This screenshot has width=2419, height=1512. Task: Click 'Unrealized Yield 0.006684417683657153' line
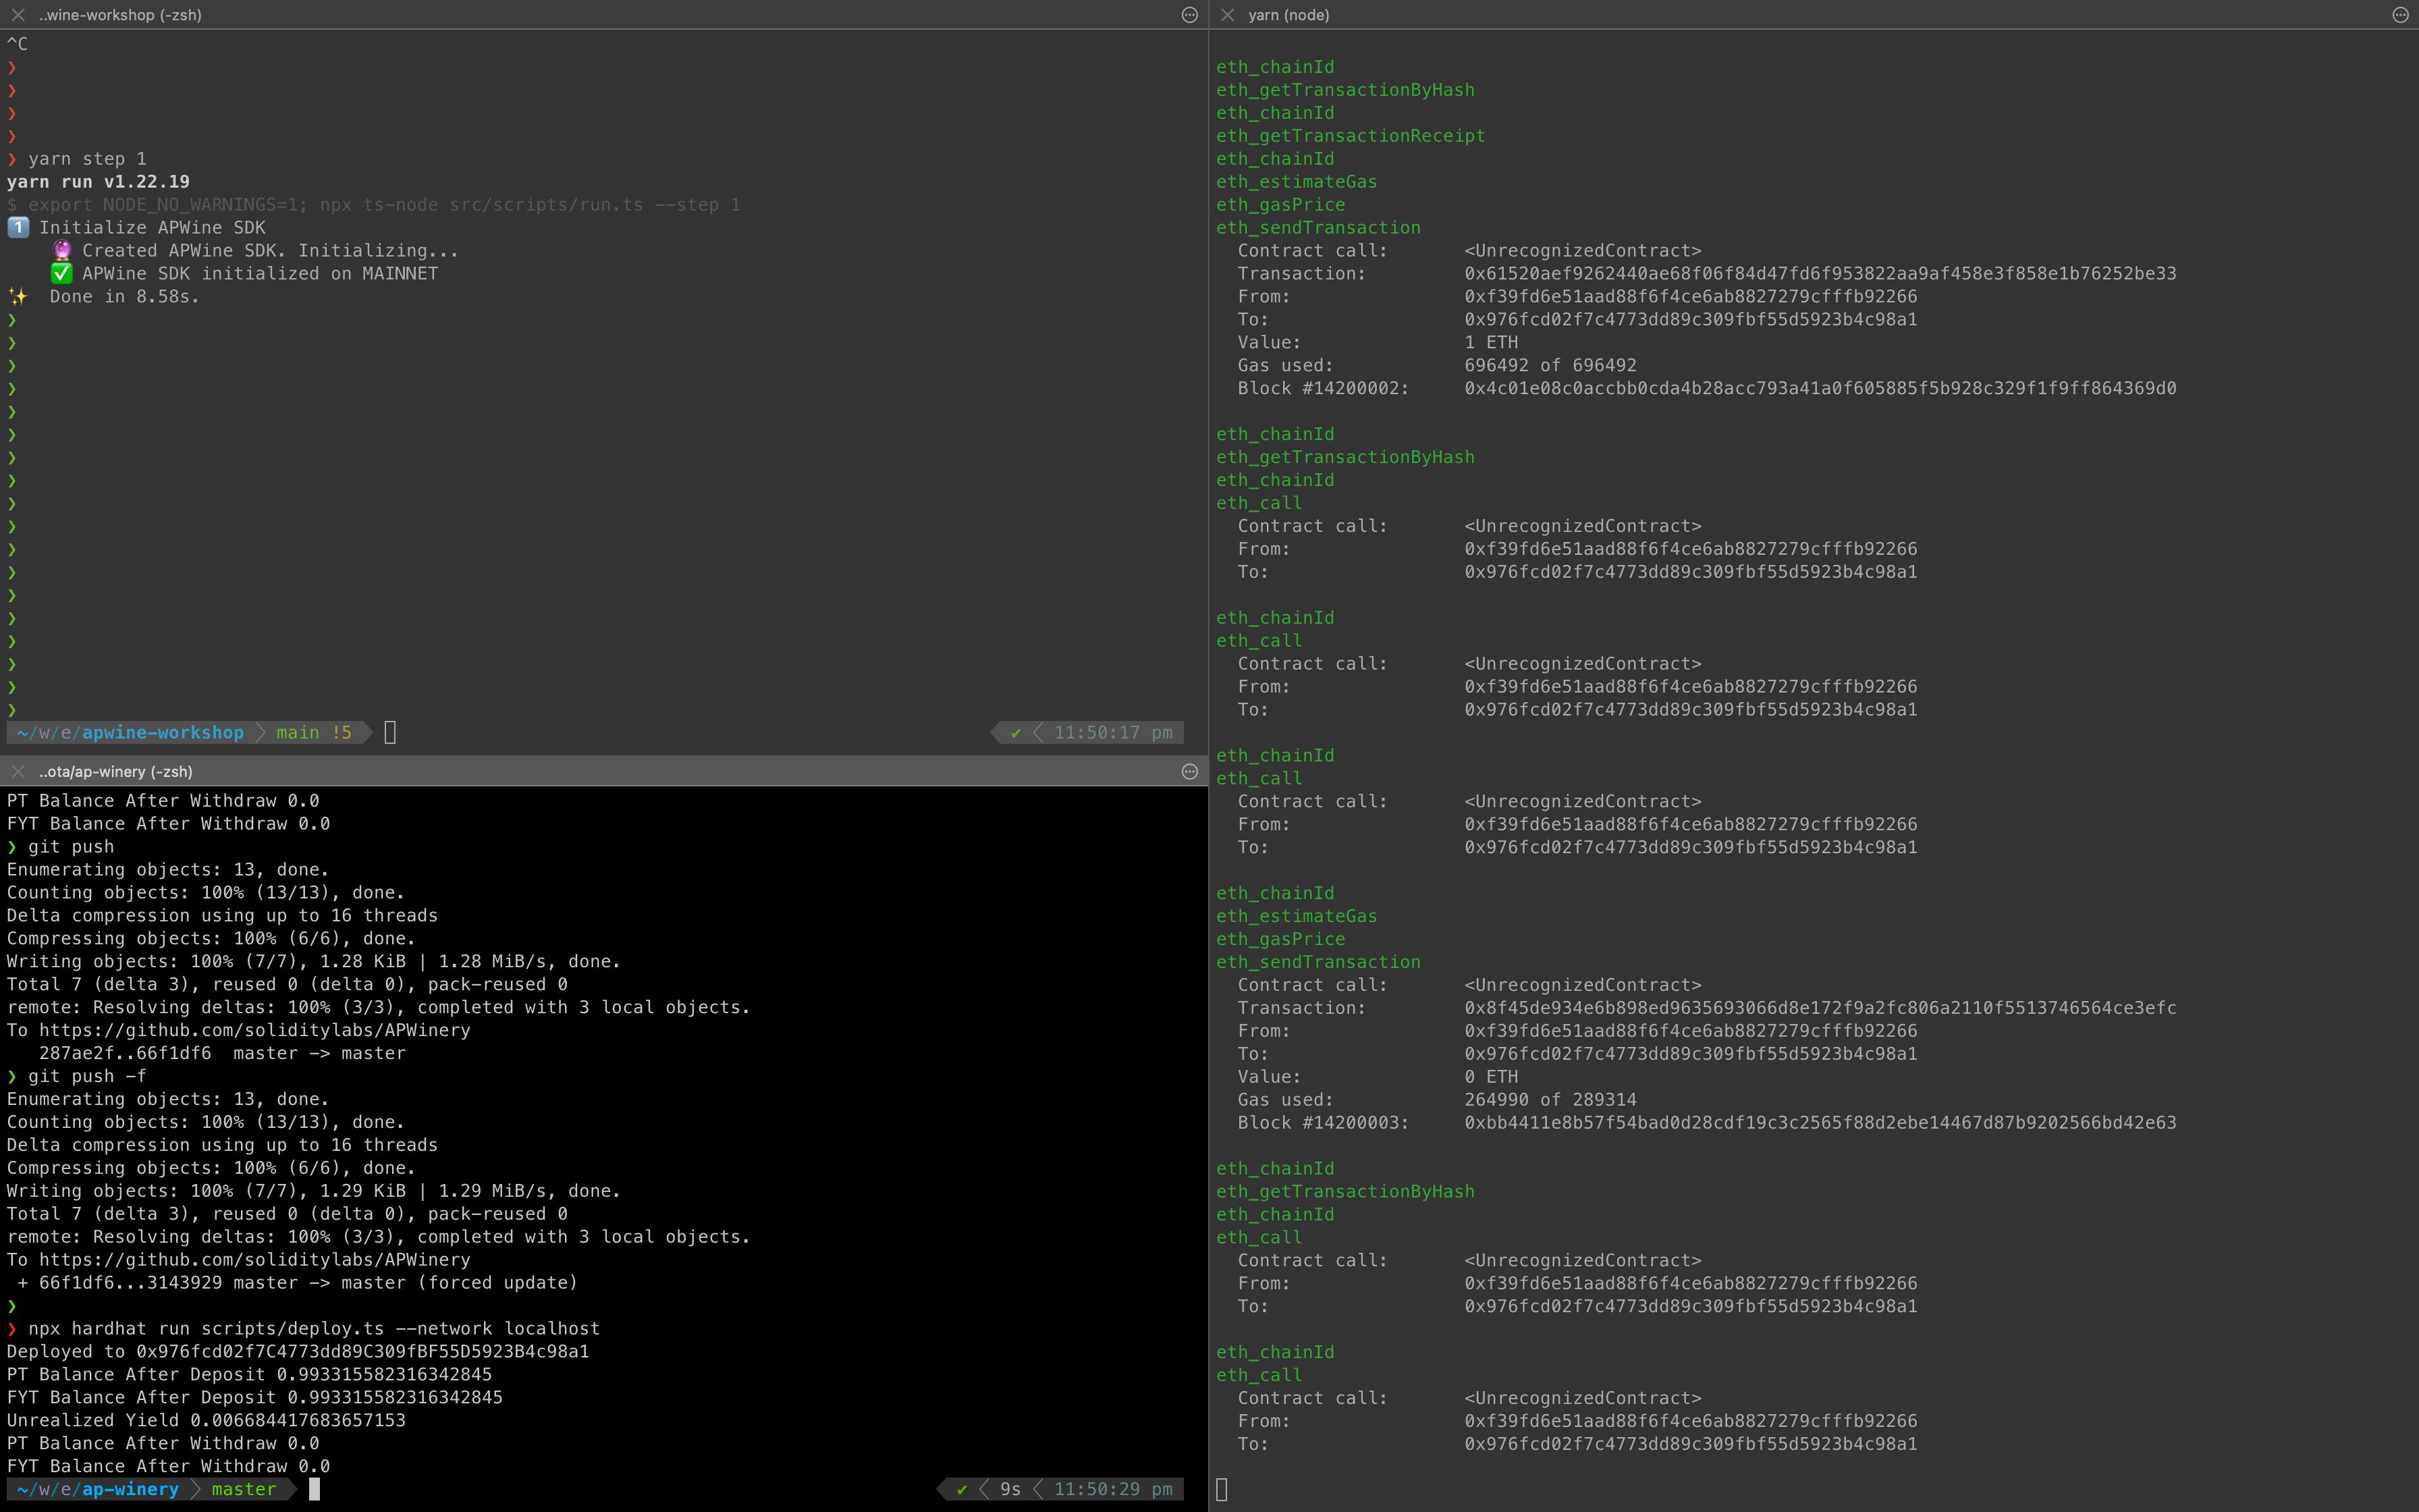[206, 1421]
